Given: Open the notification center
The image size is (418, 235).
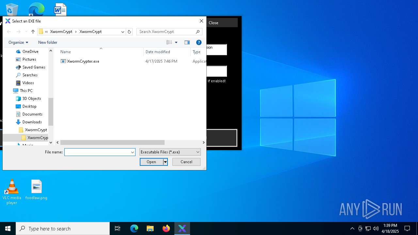Looking at the screenshot, I should coord(407,228).
